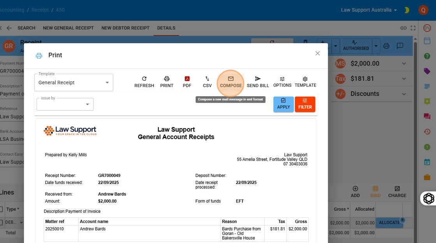Image resolution: width=436 pixels, height=243 pixels.
Task: Export receipt as PDF
Action: (x=187, y=82)
